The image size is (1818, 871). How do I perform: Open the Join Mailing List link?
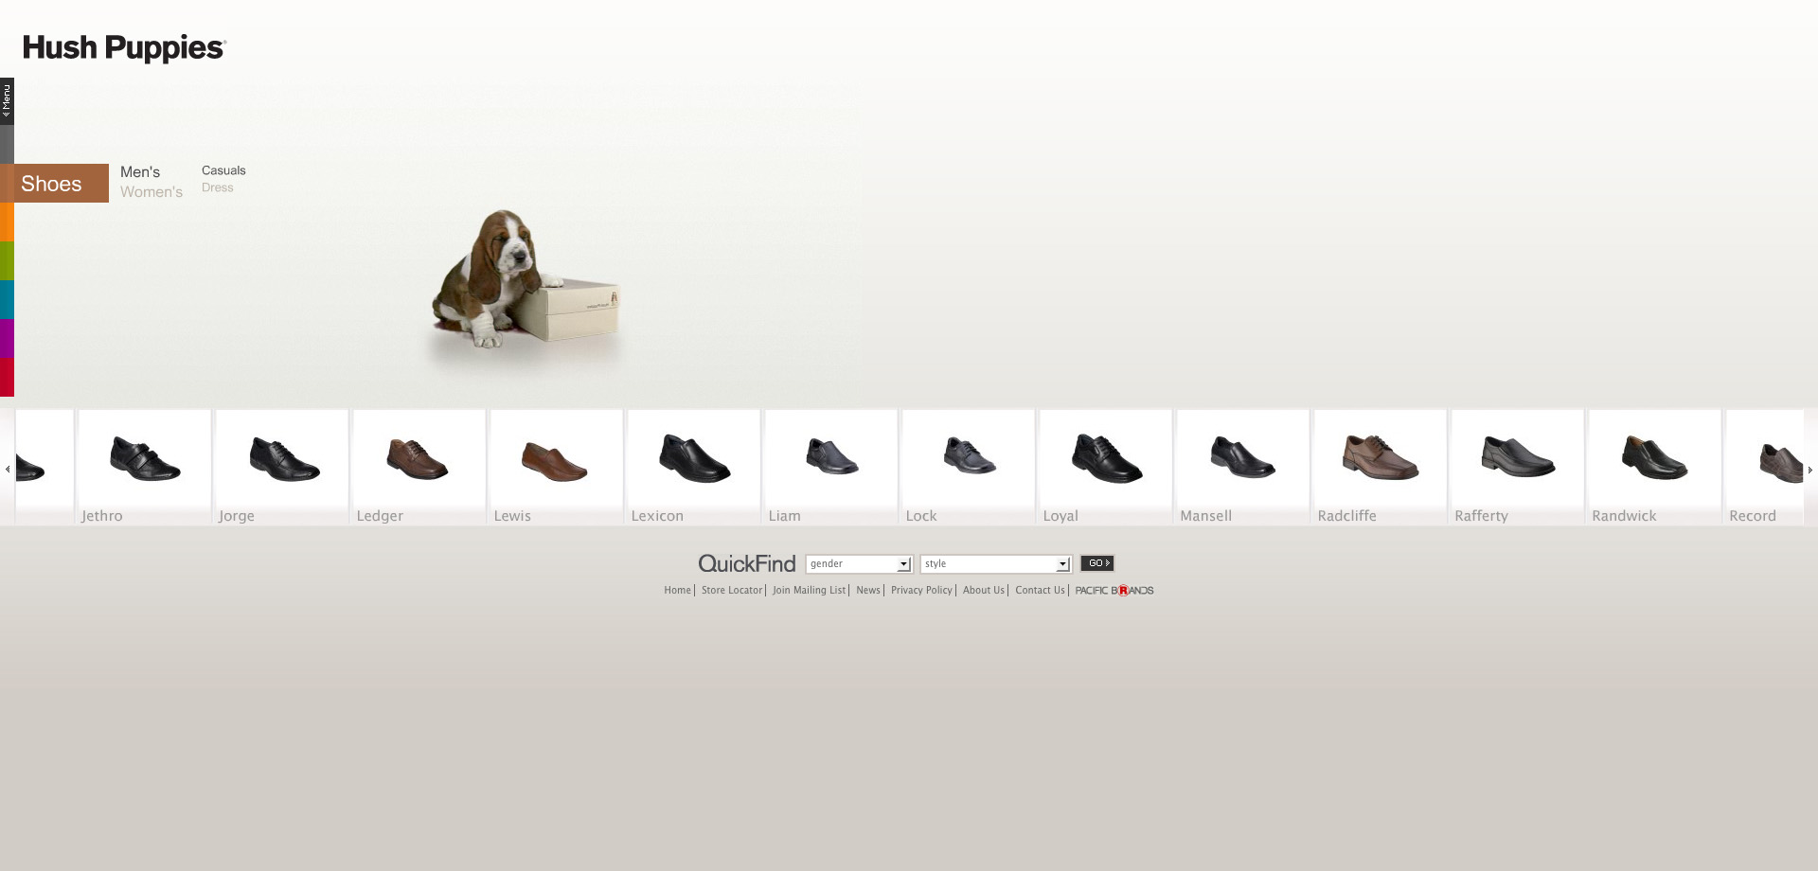(810, 591)
